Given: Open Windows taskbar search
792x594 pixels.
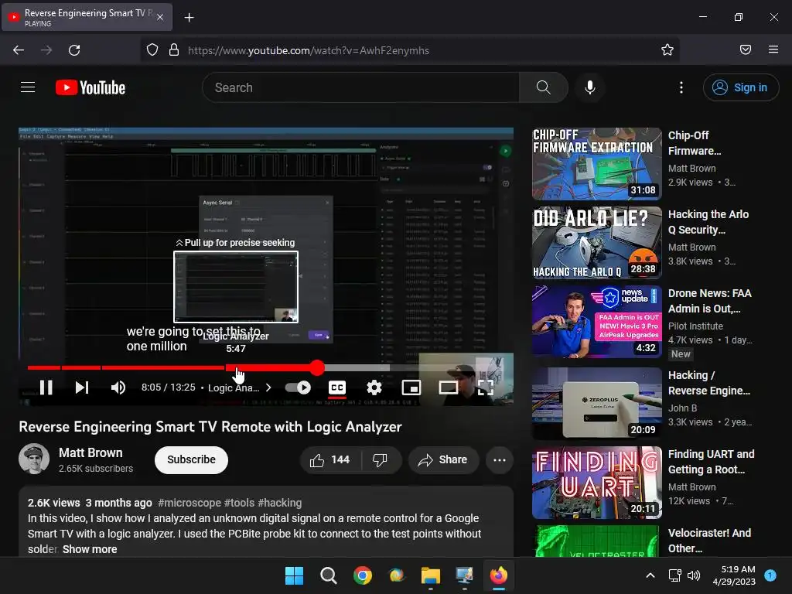Looking at the screenshot, I should [x=328, y=575].
